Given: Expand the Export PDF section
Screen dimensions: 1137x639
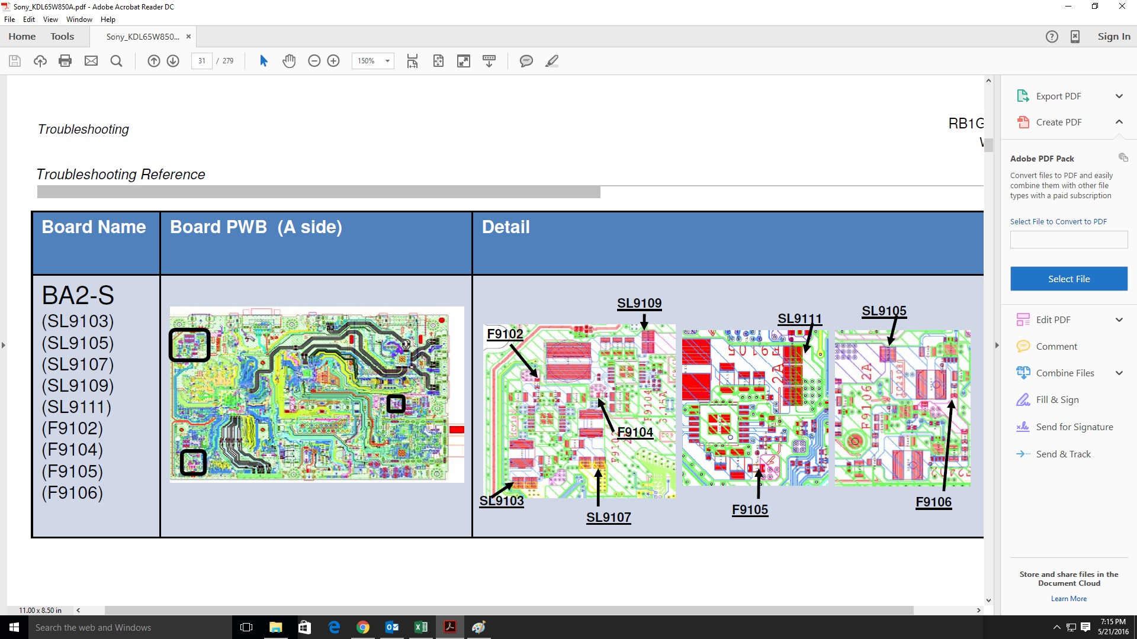Looking at the screenshot, I should [1119, 96].
